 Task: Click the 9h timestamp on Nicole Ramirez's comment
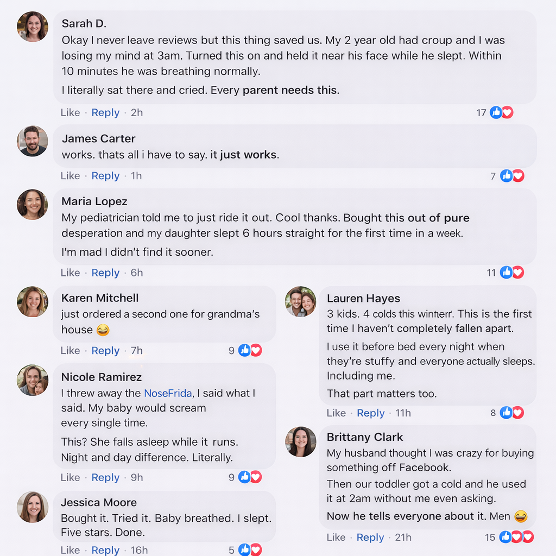click(x=137, y=477)
